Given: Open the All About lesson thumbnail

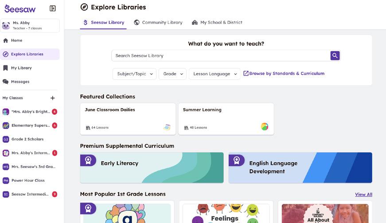Looking at the screenshot, I should tap(325, 213).
